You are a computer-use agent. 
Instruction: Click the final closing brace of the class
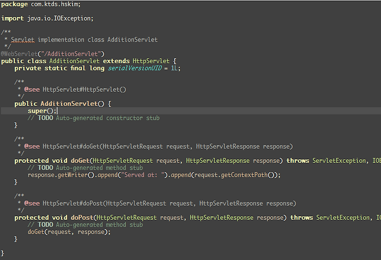coord(3,253)
